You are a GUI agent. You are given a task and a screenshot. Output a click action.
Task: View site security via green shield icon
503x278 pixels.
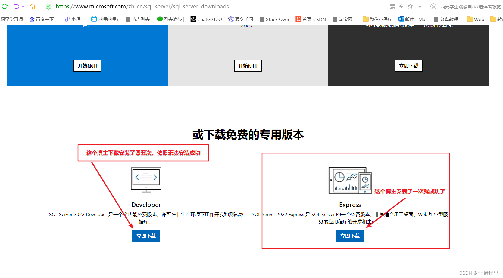tap(48, 6)
